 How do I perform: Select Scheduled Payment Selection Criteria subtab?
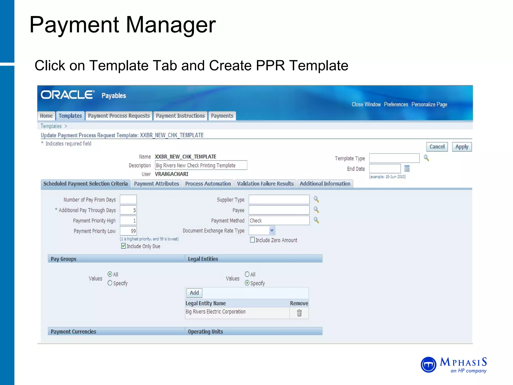click(86, 184)
